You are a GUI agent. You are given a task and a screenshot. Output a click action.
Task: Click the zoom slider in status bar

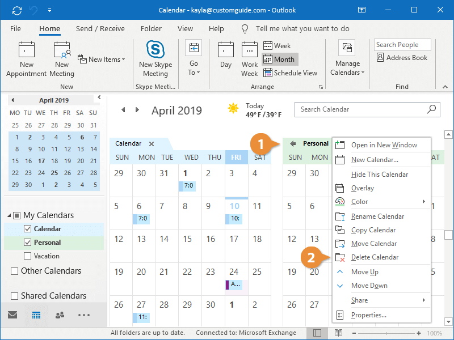tap(386, 333)
